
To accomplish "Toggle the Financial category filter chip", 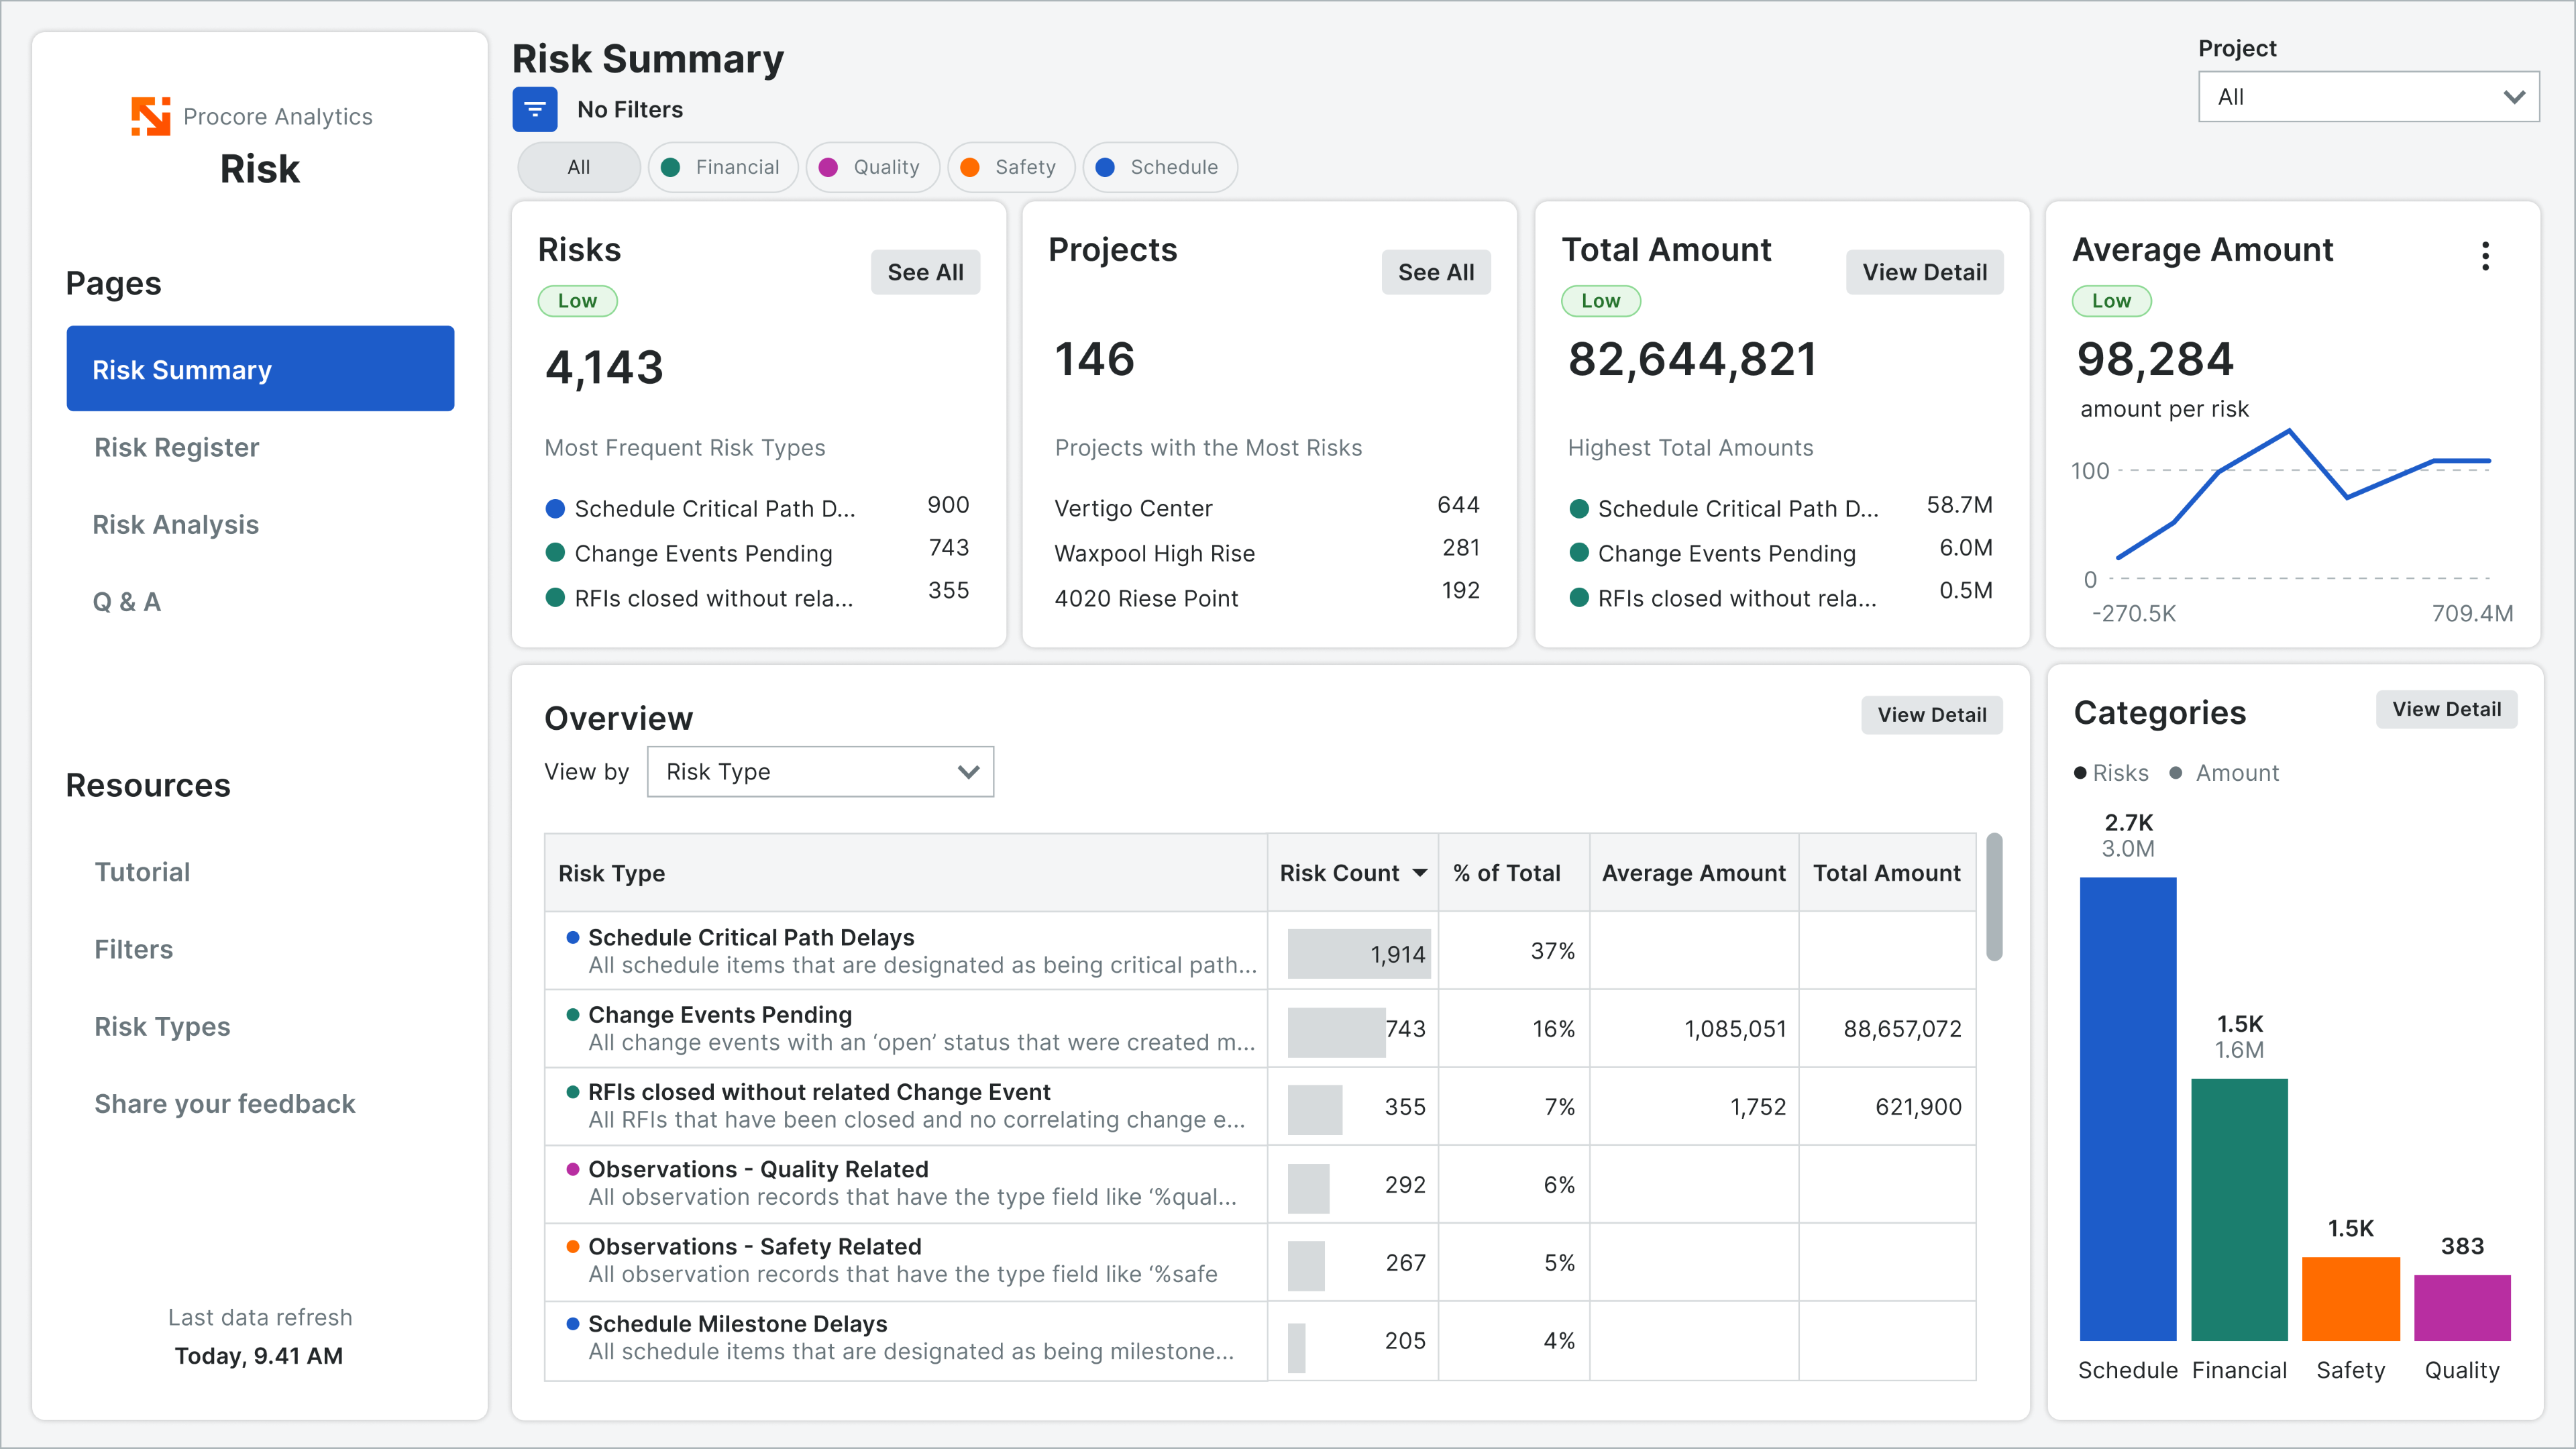I will pos(722,167).
